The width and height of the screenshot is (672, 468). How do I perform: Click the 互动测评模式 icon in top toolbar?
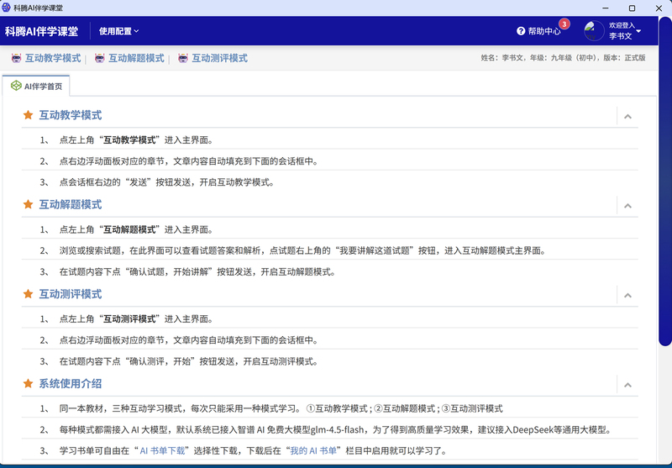[181, 59]
